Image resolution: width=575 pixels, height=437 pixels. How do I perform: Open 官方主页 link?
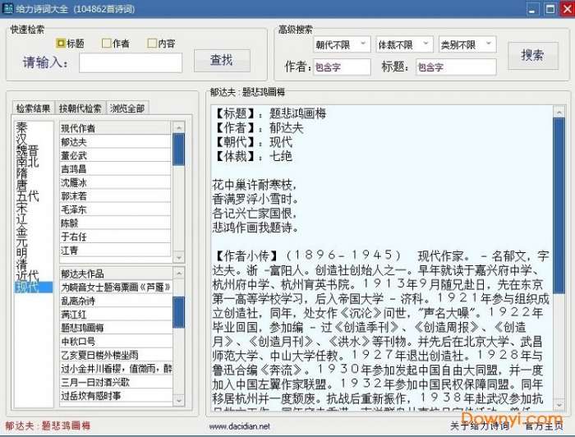(544, 425)
